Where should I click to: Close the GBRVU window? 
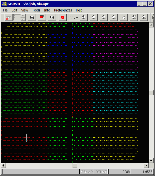pos(150,4)
